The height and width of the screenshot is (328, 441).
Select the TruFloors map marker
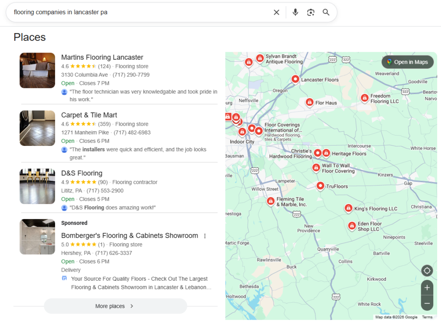tap(320, 186)
